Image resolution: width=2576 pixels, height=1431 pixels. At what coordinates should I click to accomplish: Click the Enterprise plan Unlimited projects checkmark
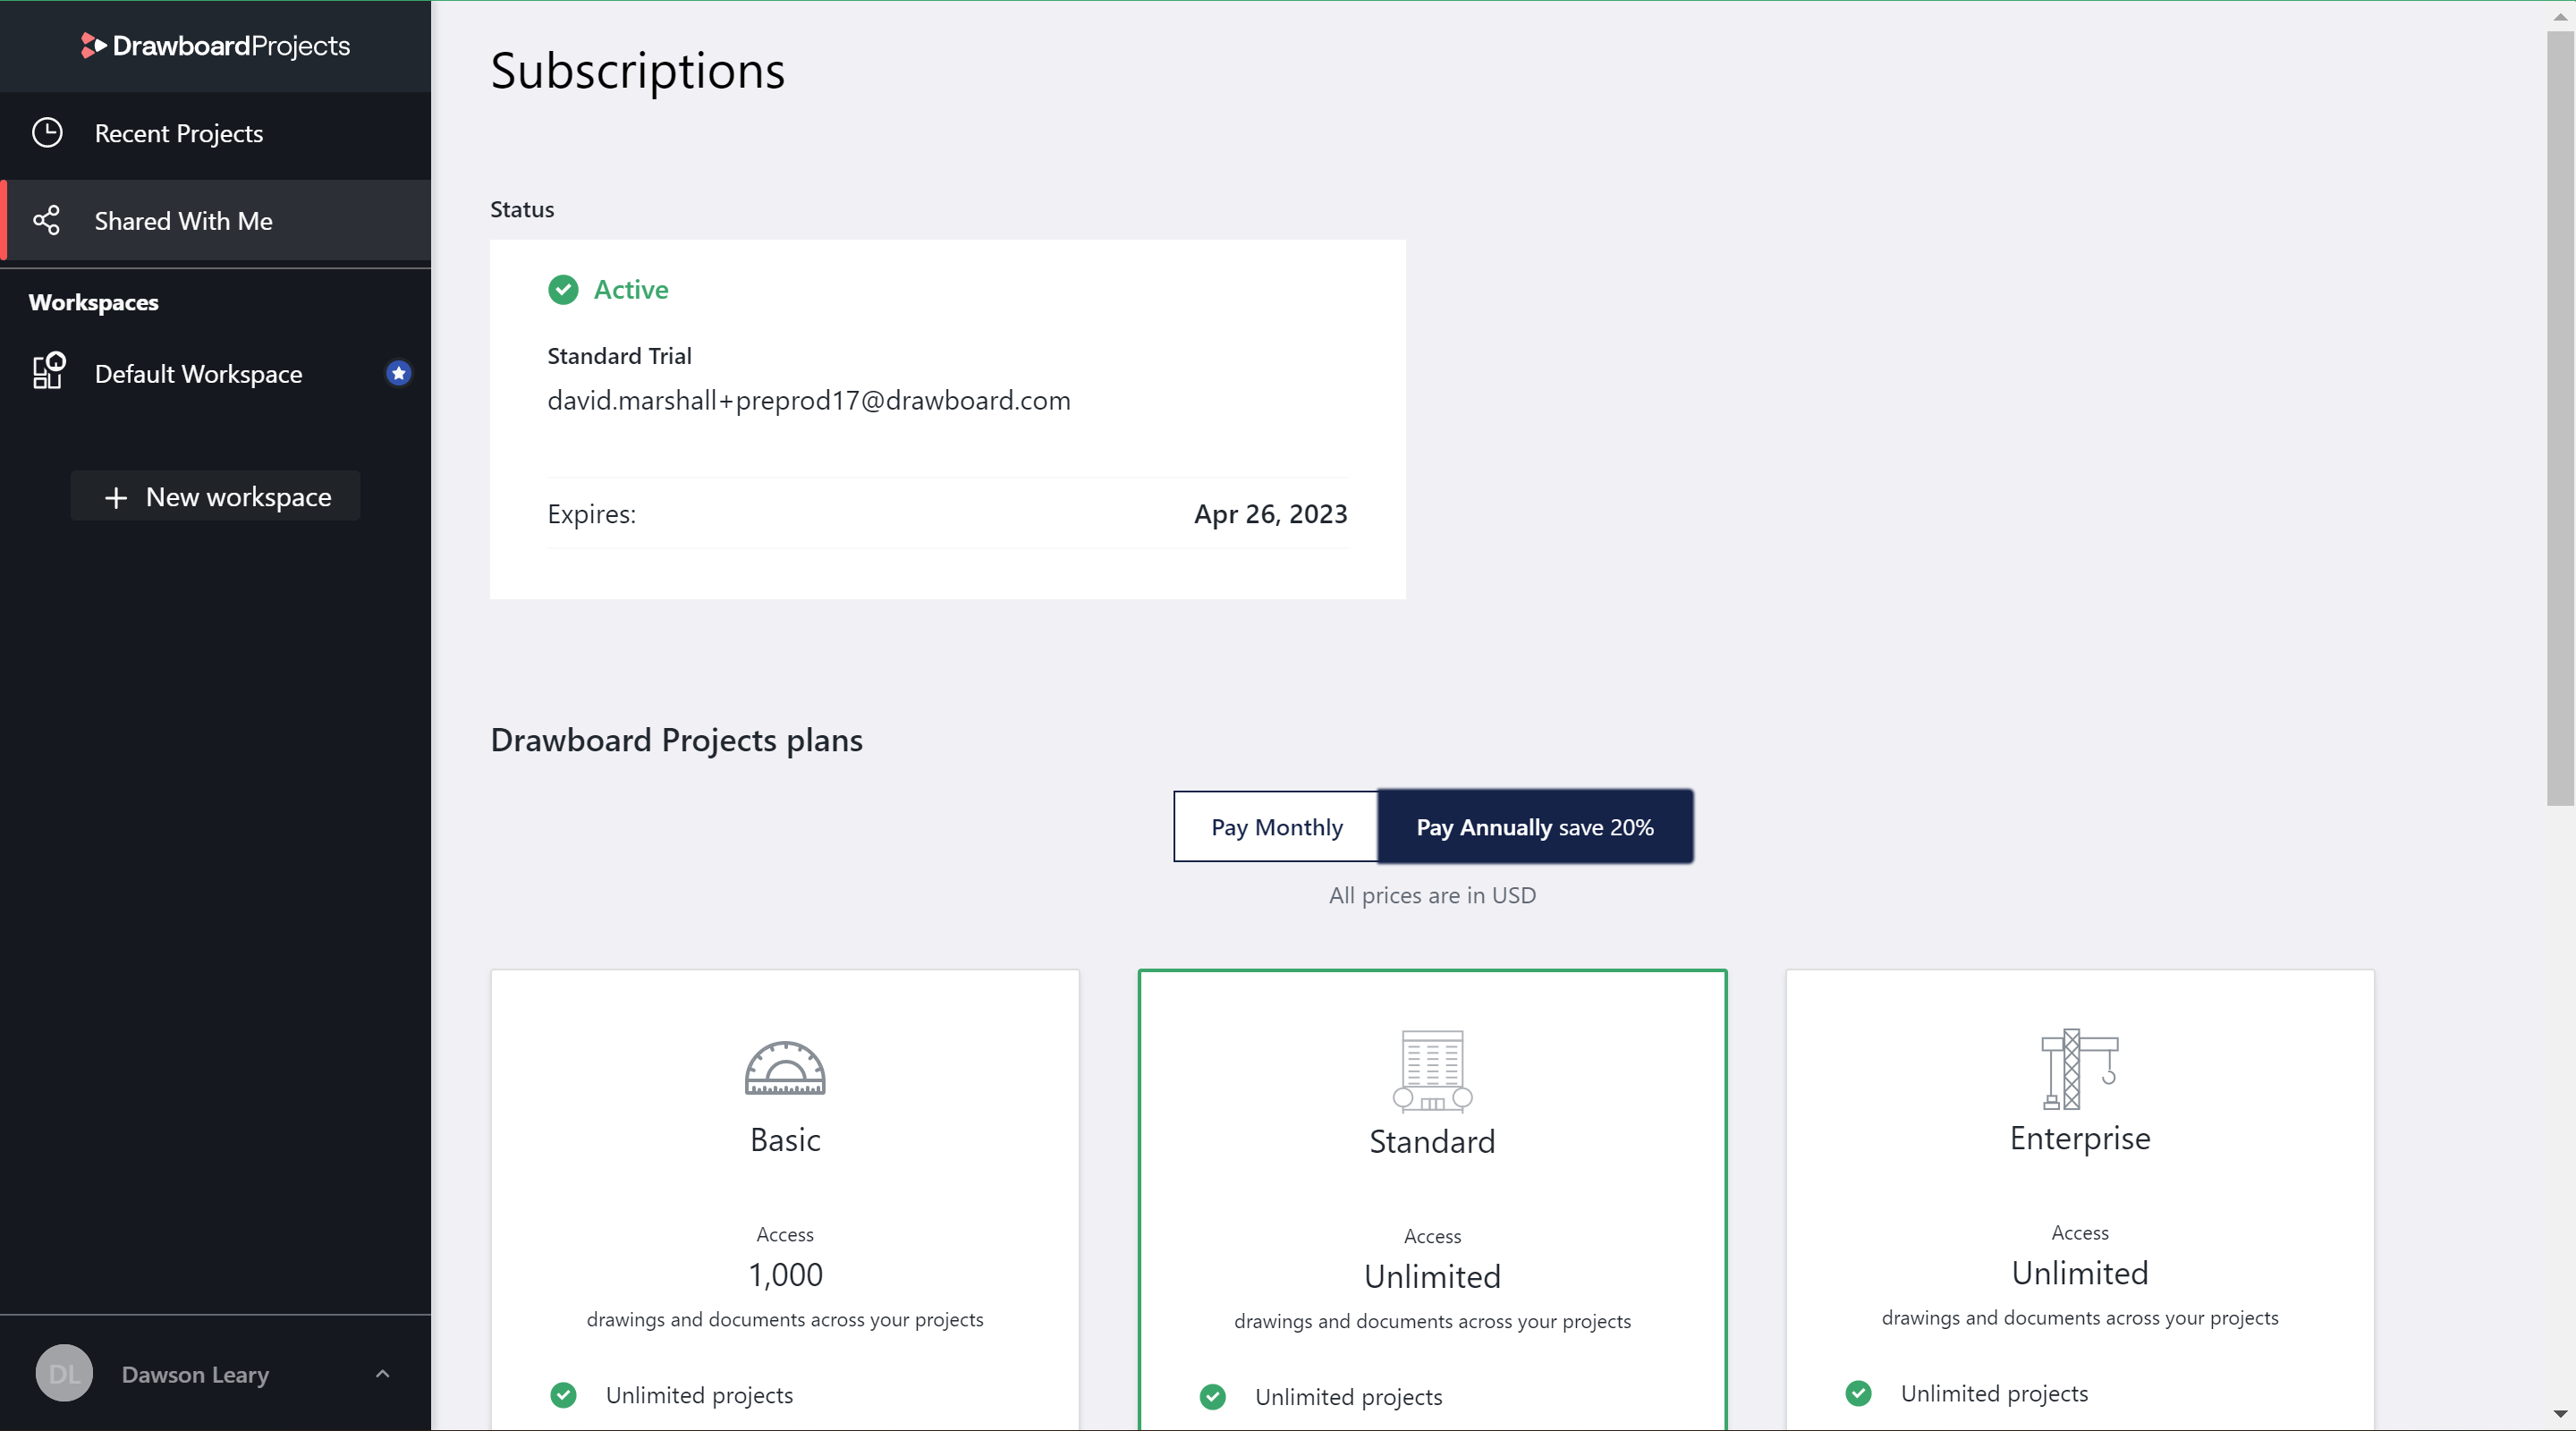click(x=1858, y=1393)
